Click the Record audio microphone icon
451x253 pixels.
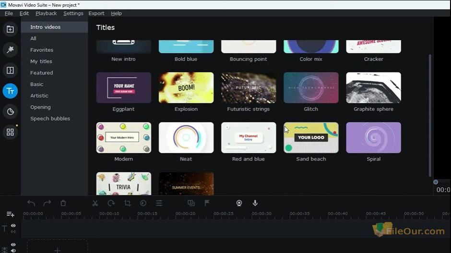pos(255,203)
